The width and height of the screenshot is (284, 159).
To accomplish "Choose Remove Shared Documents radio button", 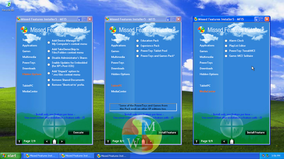I will coord(49,80).
